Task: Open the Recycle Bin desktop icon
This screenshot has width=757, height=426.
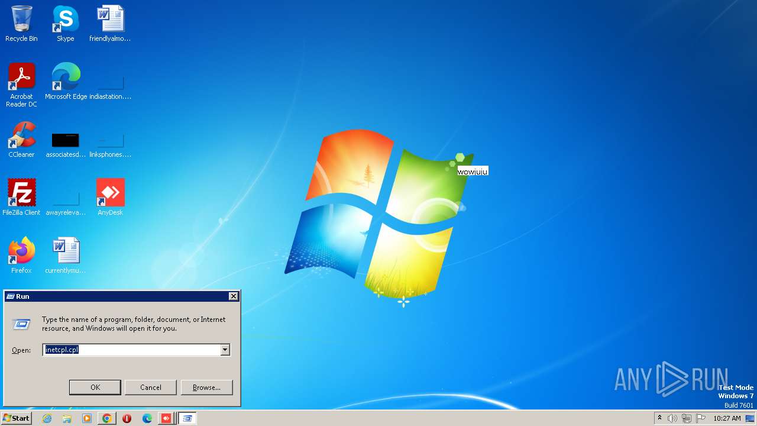Action: [x=21, y=24]
